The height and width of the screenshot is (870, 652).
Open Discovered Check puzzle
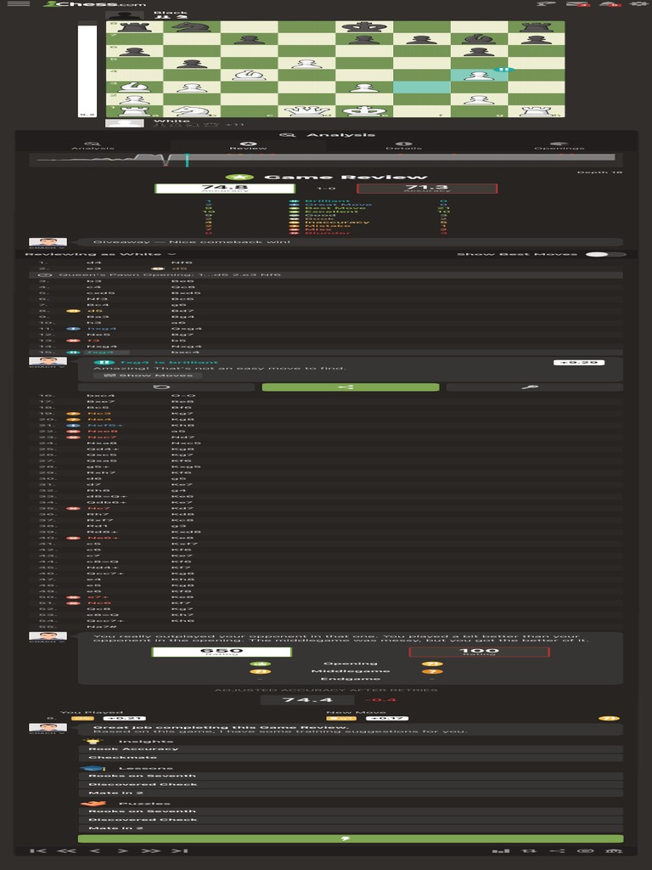coord(351,820)
